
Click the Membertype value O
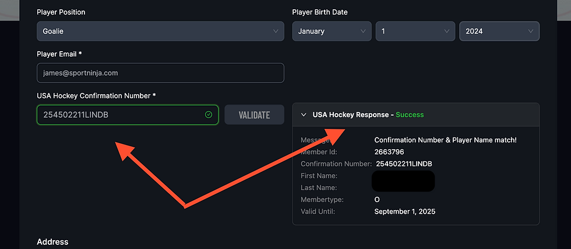tap(377, 200)
